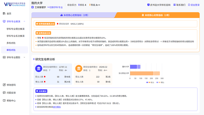Image resolution: width=204 pixels, height=115 pixels.
Task: Click the red bell next to 硕士人数 68
Action: (45, 77)
